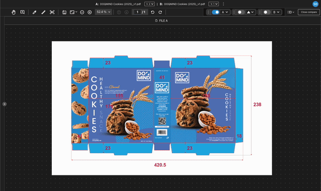Viewport: 321px width, 191px height.
Task: Go to previous page arrow
Action: pos(119,12)
